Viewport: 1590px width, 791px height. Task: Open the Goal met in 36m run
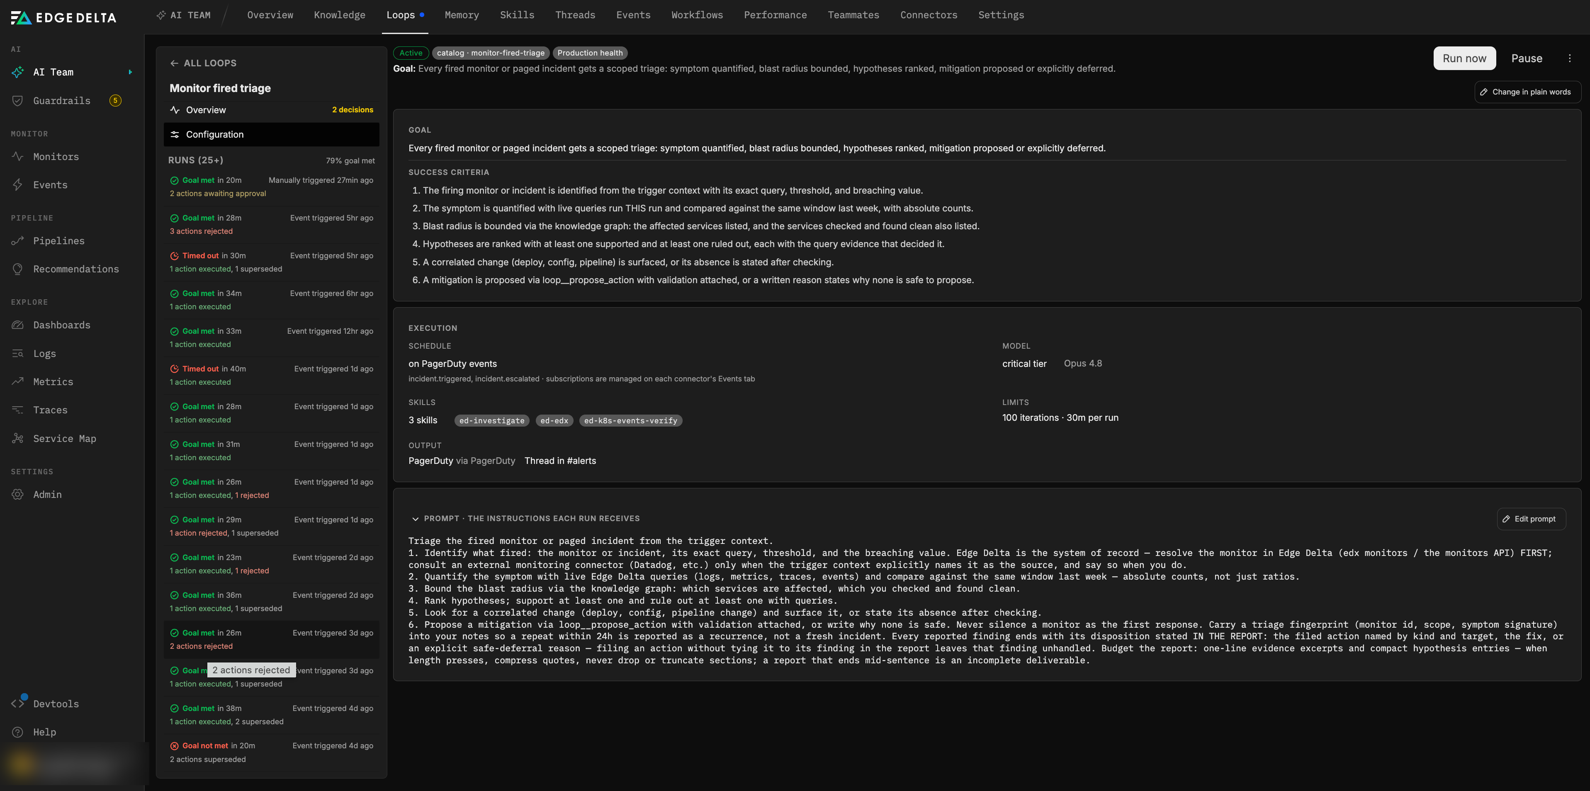tap(272, 602)
